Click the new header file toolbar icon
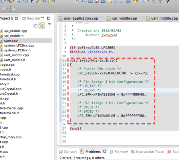 pyautogui.click(x=83, y=1)
